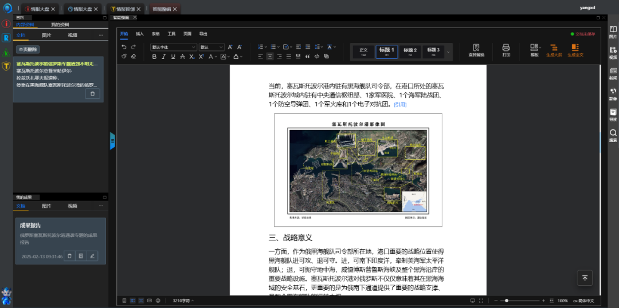Generate the full text with 生成全文
The width and height of the screenshot is (619, 308).
575,50
